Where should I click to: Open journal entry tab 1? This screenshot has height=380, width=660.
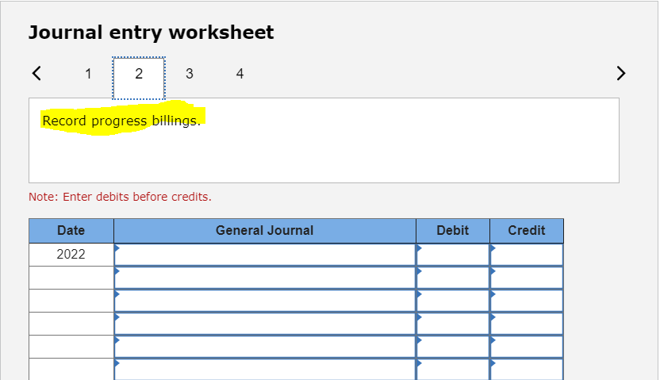[x=88, y=74]
